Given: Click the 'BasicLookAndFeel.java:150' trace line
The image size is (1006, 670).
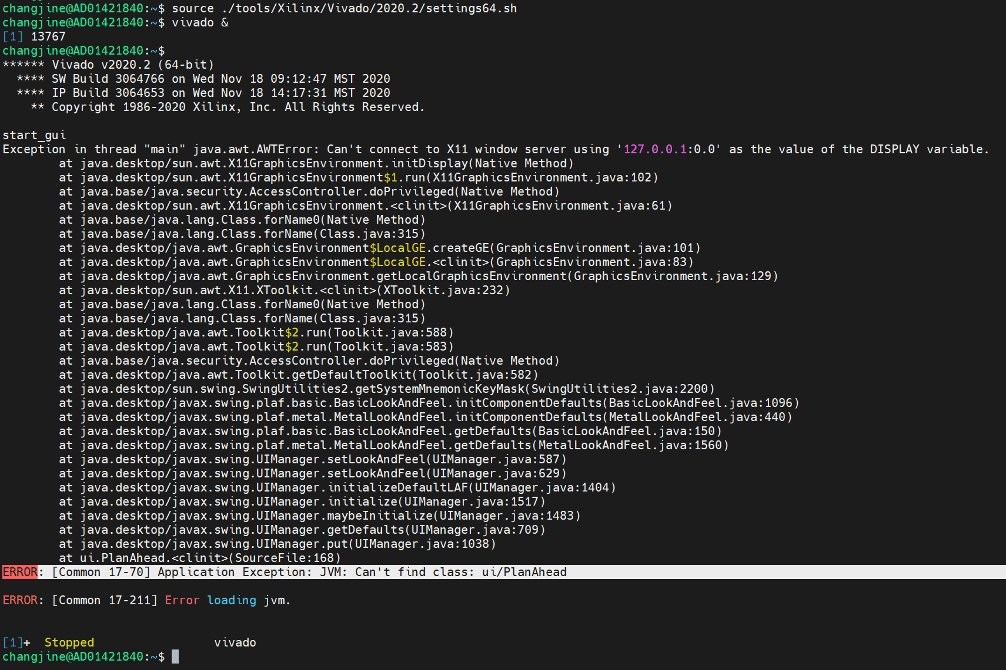Looking at the screenshot, I should pyautogui.click(x=390, y=431).
